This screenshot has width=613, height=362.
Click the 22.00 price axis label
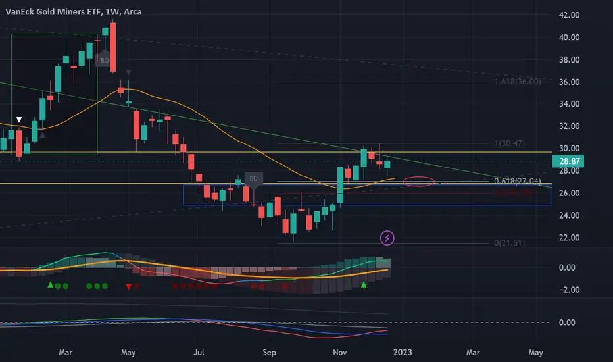click(569, 238)
